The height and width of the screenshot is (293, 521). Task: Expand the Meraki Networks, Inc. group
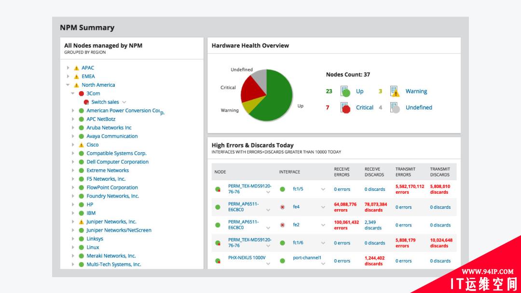[73, 256]
